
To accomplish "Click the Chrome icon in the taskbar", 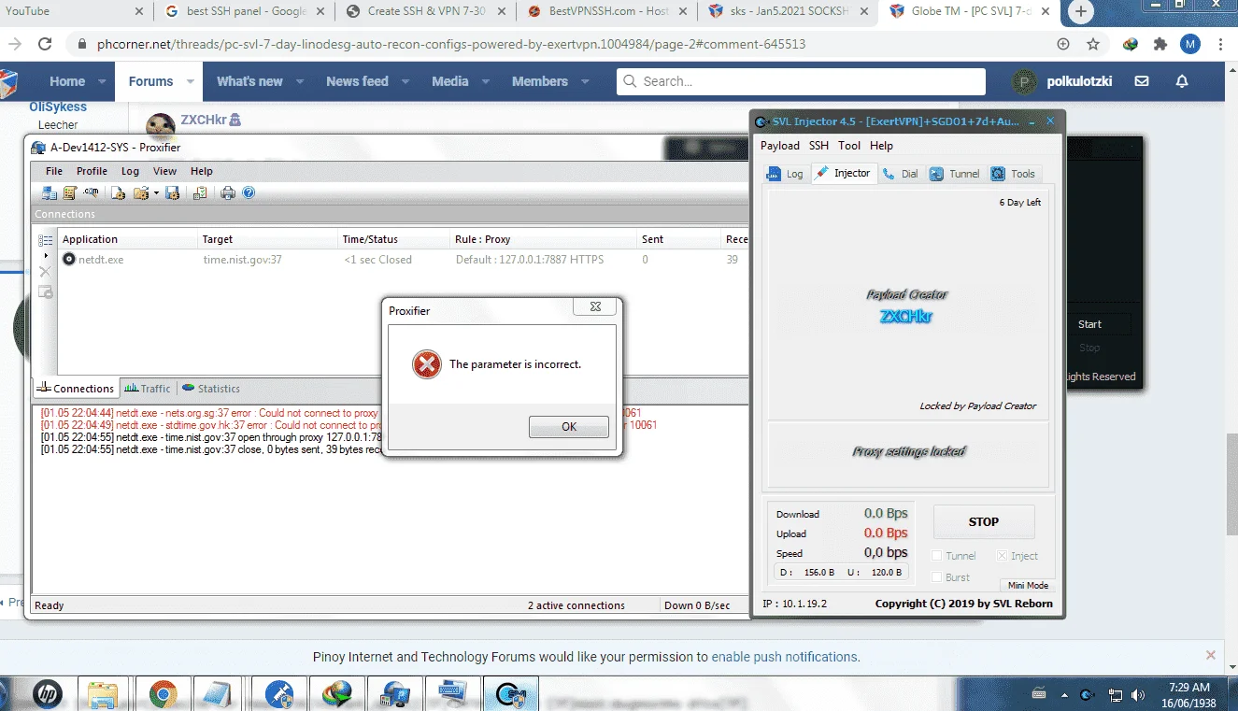I will 164,693.
